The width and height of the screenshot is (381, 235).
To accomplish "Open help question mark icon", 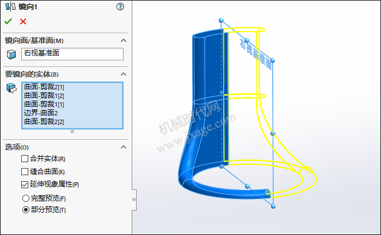I will 120,7.
